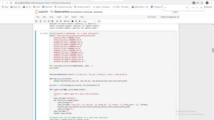Click the Jupyter logo
This screenshot has width=214, height=120.
(x=41, y=12)
